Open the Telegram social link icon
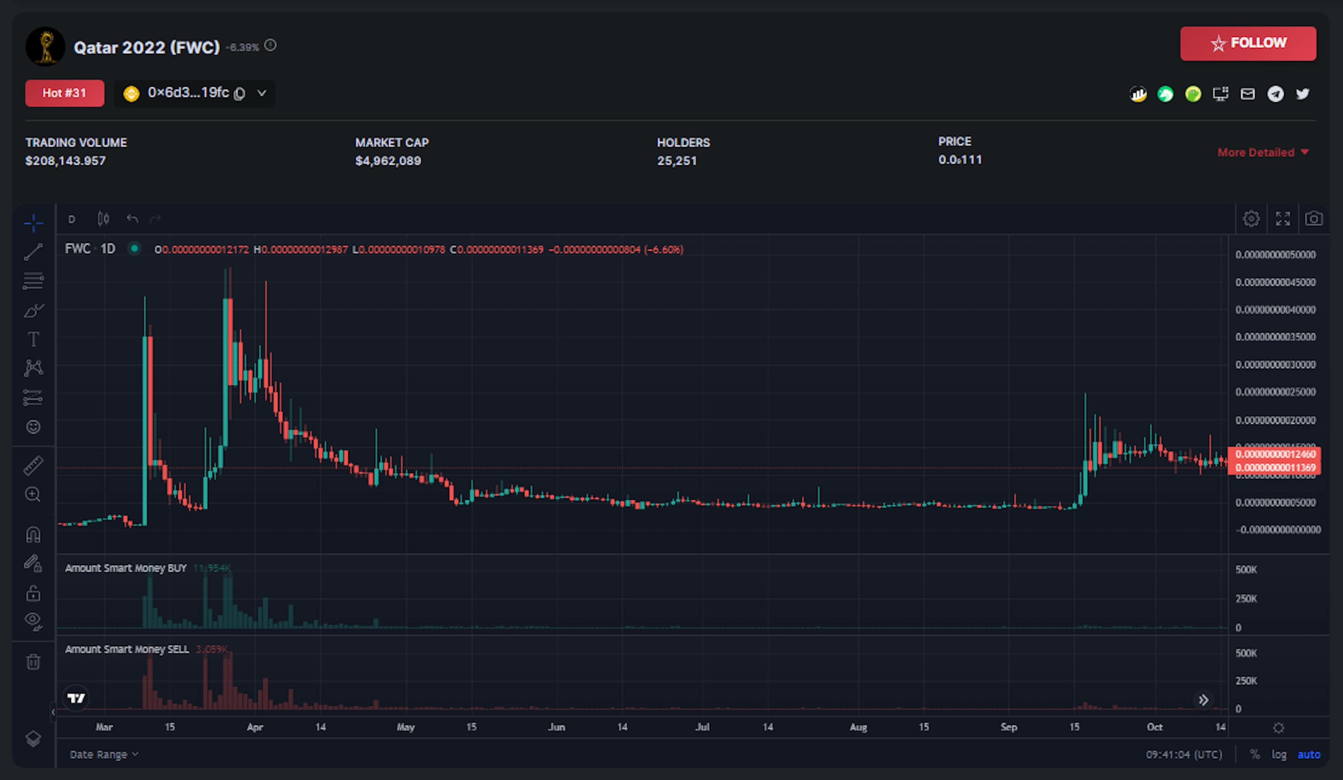1343x780 pixels. point(1275,94)
